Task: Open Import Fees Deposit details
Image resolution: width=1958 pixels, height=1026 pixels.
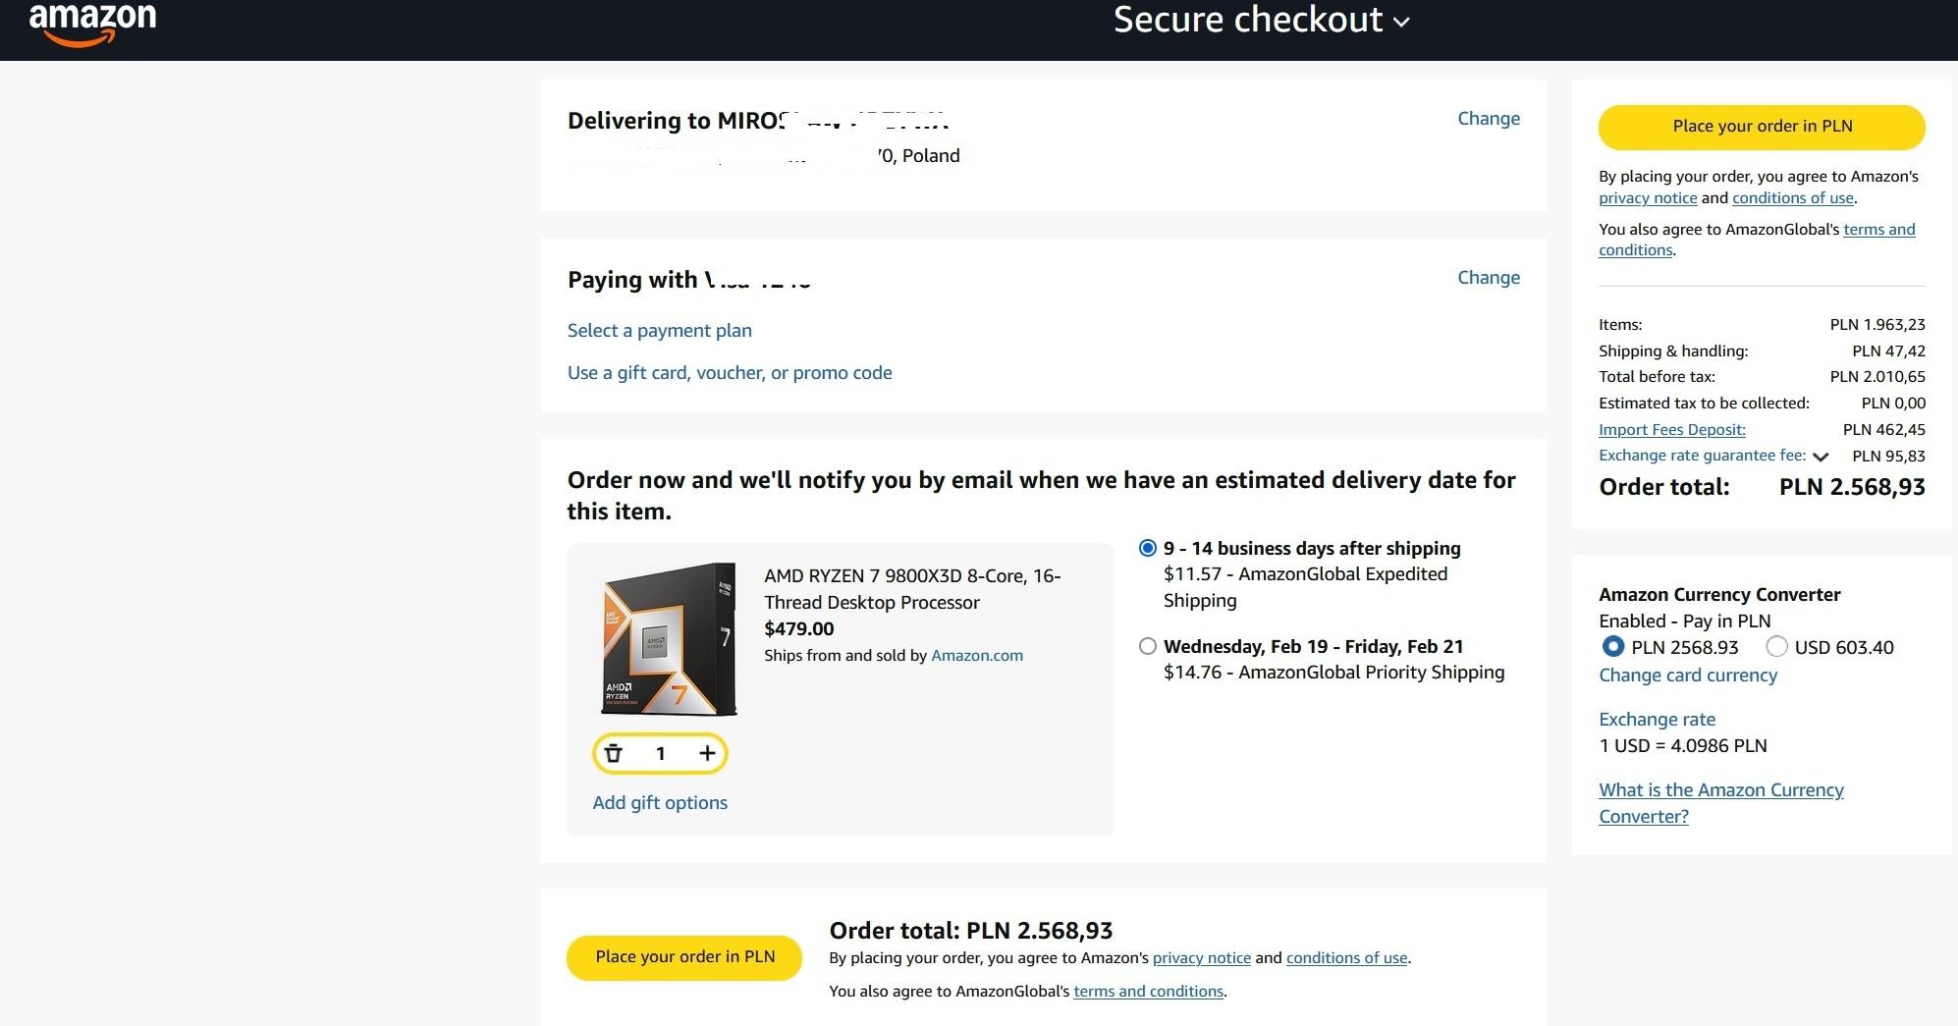Action: pyautogui.click(x=1671, y=430)
